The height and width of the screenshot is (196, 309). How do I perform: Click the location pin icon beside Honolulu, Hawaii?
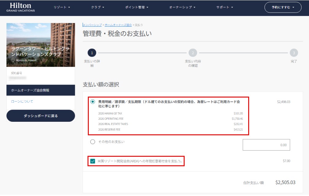coord(13,60)
